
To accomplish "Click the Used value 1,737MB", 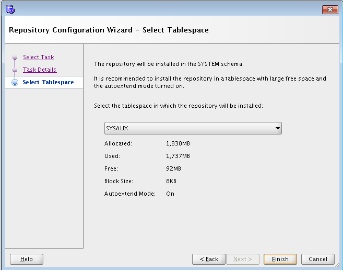I will (x=178, y=156).
